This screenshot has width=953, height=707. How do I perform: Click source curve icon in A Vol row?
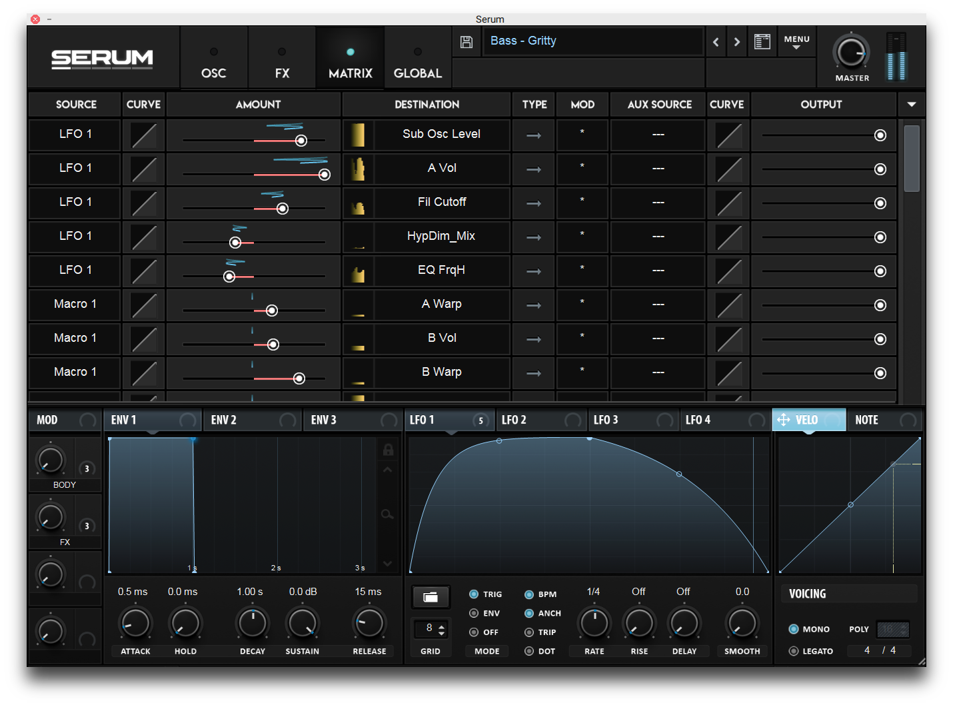click(x=144, y=169)
